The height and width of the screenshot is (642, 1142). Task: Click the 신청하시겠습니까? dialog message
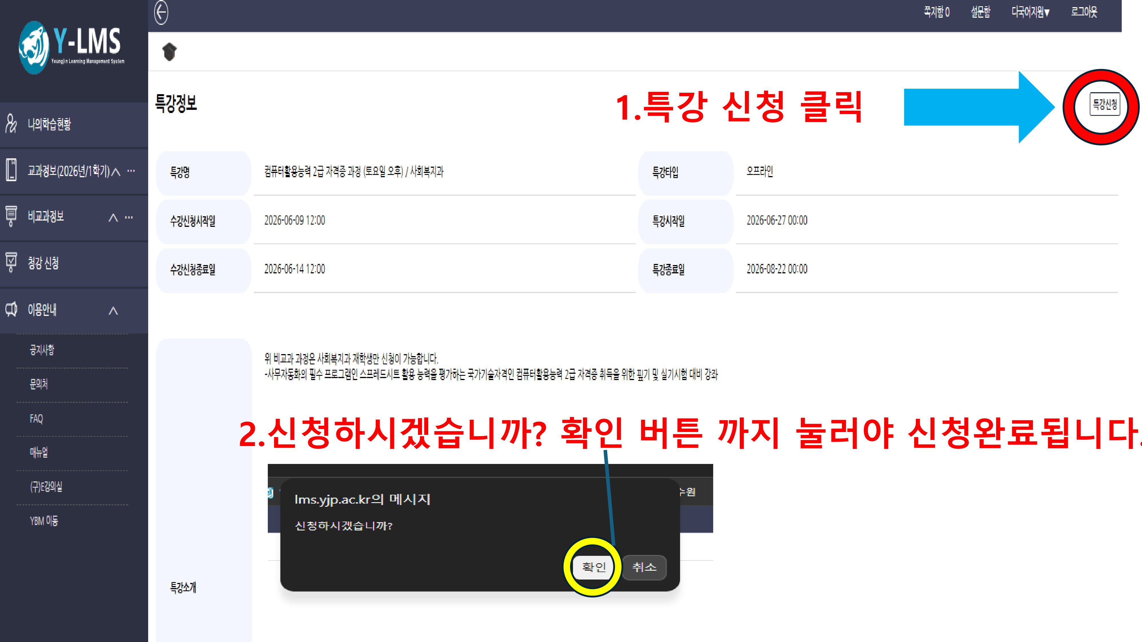(343, 526)
